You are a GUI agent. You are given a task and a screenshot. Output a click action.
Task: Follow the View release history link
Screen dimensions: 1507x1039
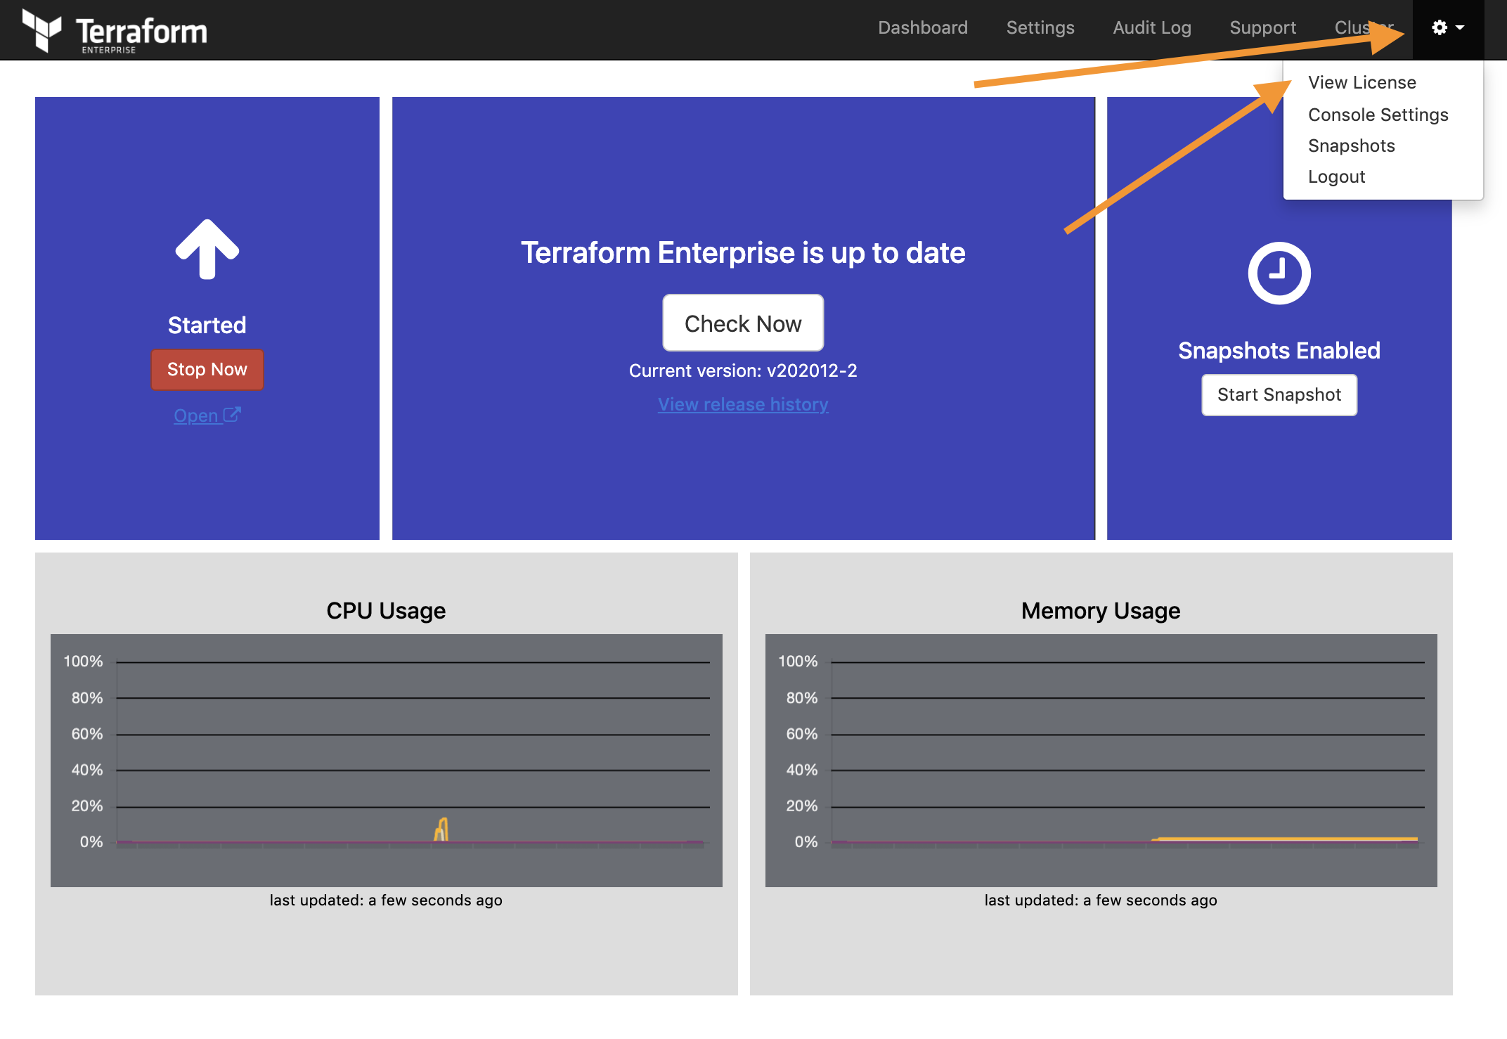[x=742, y=404]
